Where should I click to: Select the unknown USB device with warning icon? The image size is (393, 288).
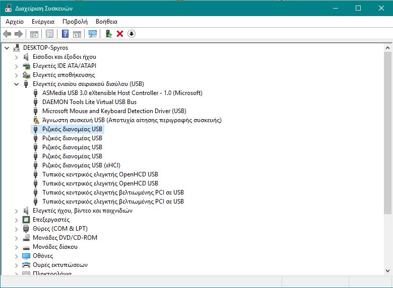pos(132,120)
